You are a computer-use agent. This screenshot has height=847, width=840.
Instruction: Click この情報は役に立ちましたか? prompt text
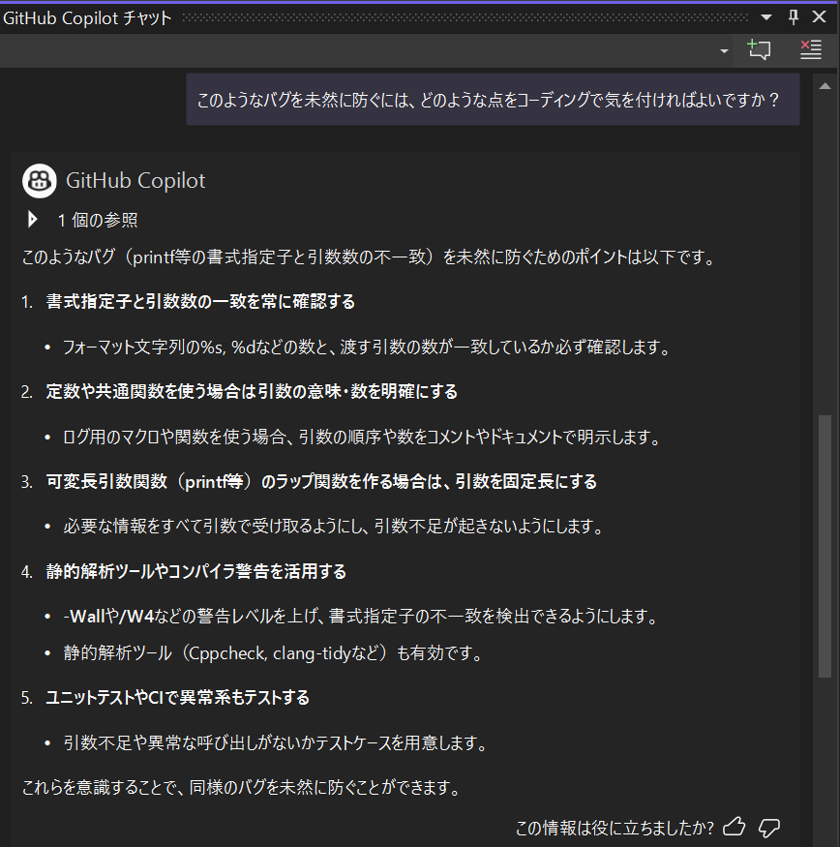[x=615, y=828]
